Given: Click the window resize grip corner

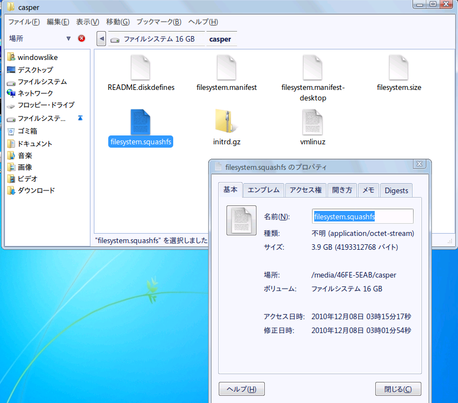Looking at the screenshot, I should pyautogui.click(x=450, y=241).
